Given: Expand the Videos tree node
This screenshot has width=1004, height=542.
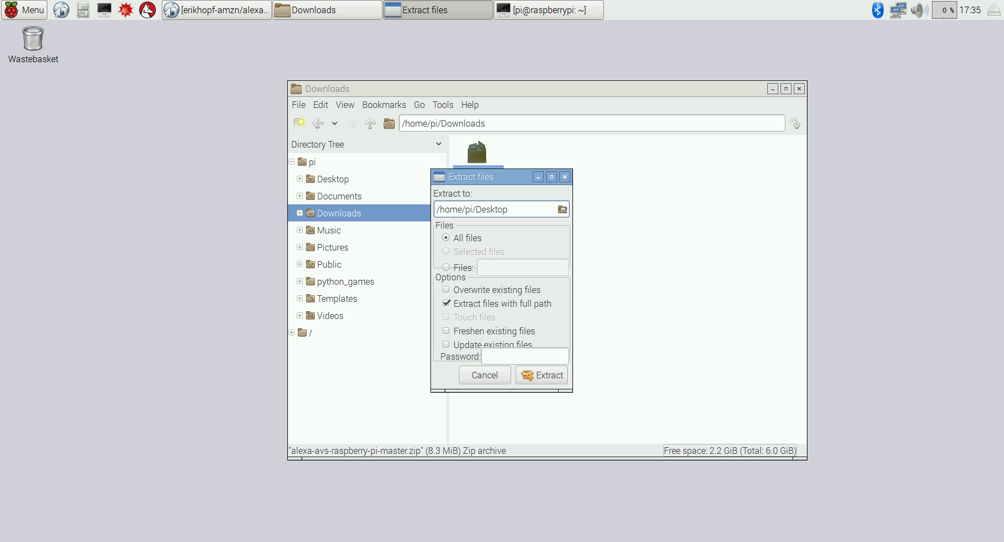Looking at the screenshot, I should [299, 316].
